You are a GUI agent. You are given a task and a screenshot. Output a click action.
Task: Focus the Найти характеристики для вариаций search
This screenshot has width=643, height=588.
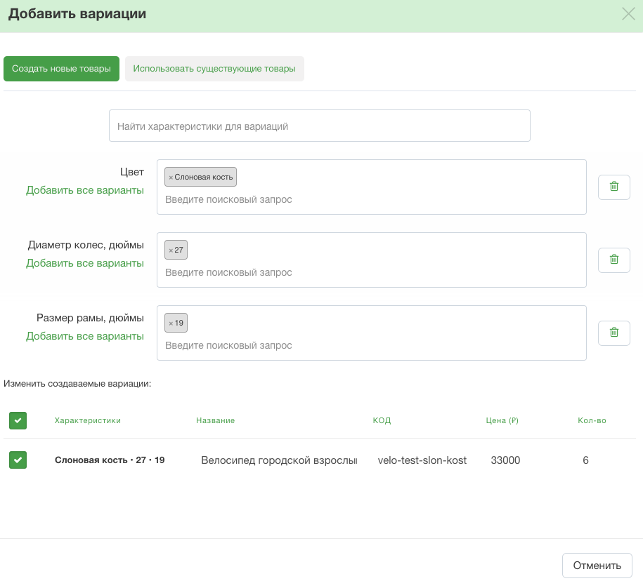click(x=320, y=126)
